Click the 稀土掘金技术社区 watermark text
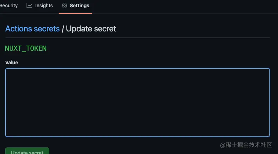 click(249, 145)
